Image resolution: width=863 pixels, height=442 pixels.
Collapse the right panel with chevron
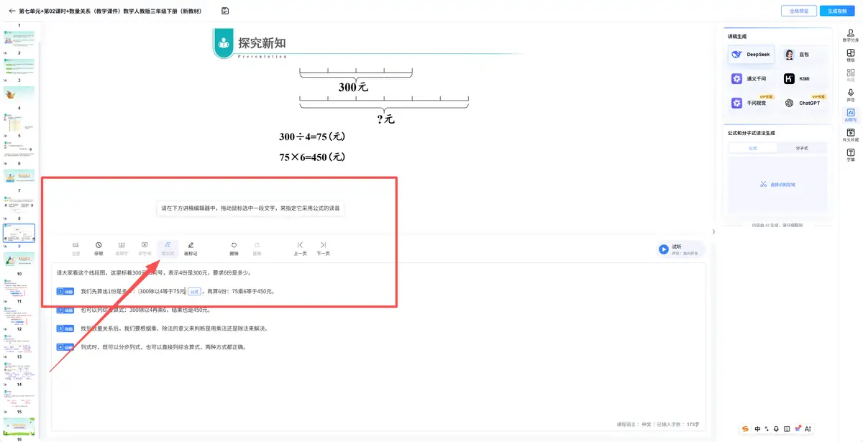(713, 231)
